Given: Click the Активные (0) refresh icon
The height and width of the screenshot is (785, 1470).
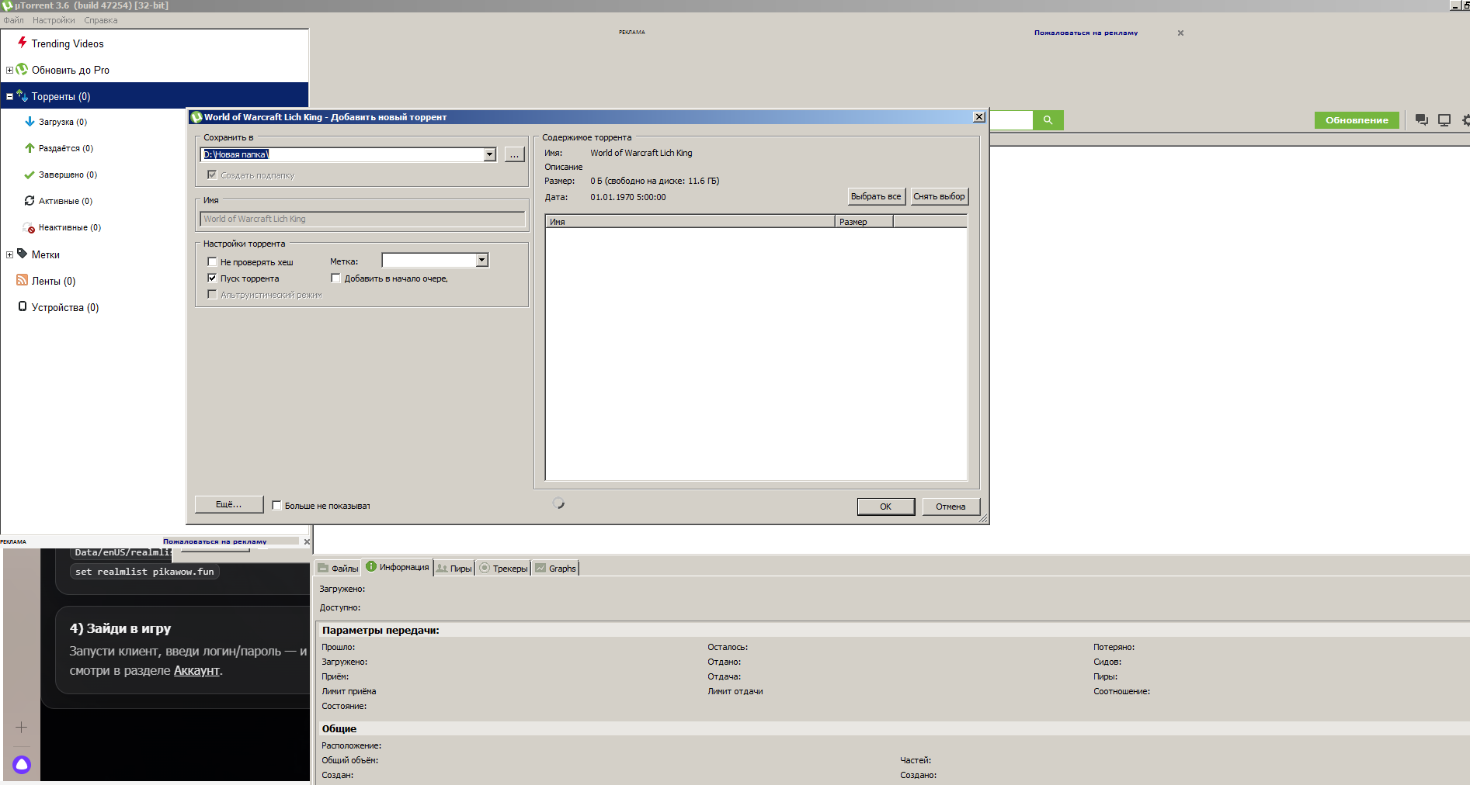Looking at the screenshot, I should click(x=30, y=201).
